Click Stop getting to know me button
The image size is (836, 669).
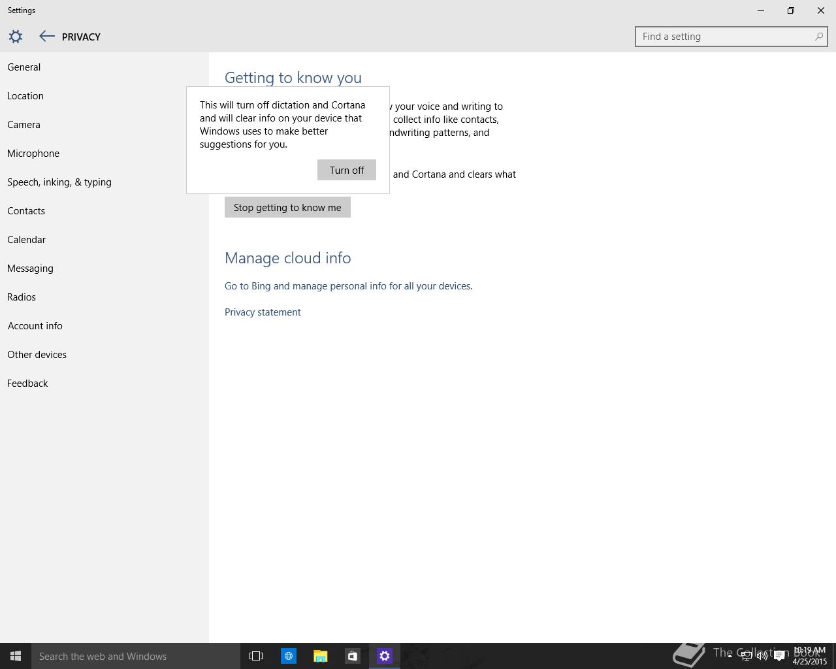[287, 207]
